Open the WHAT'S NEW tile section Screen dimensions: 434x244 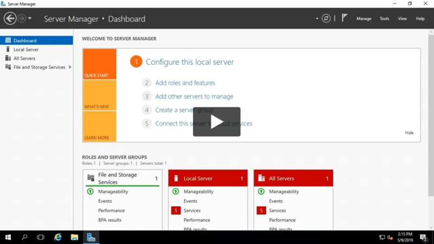[x=99, y=96]
